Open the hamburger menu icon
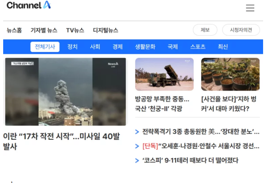Screen dimensions: 280x183 click(x=250, y=8)
